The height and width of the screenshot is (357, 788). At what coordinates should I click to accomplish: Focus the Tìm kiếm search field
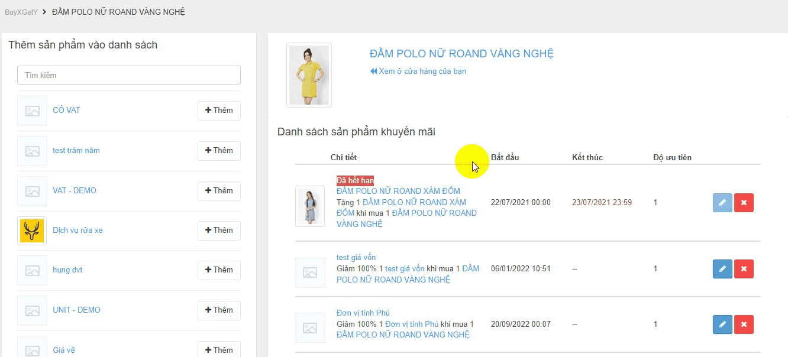129,75
